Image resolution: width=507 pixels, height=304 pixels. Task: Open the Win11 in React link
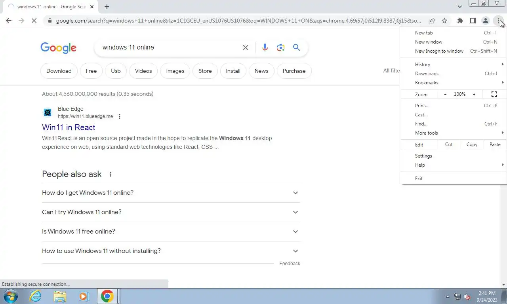pos(69,127)
